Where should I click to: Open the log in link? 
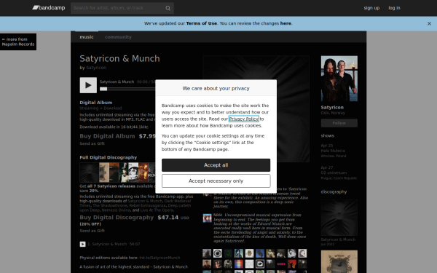pos(394,8)
